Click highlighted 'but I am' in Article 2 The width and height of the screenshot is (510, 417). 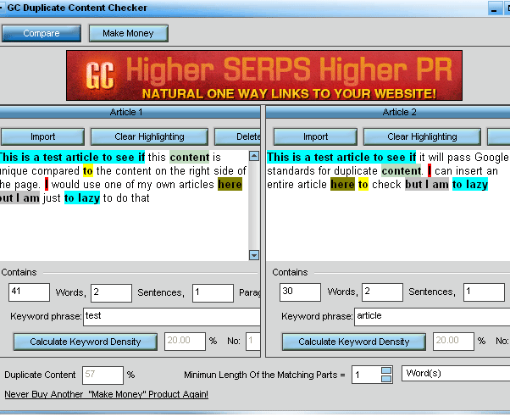[x=427, y=185]
